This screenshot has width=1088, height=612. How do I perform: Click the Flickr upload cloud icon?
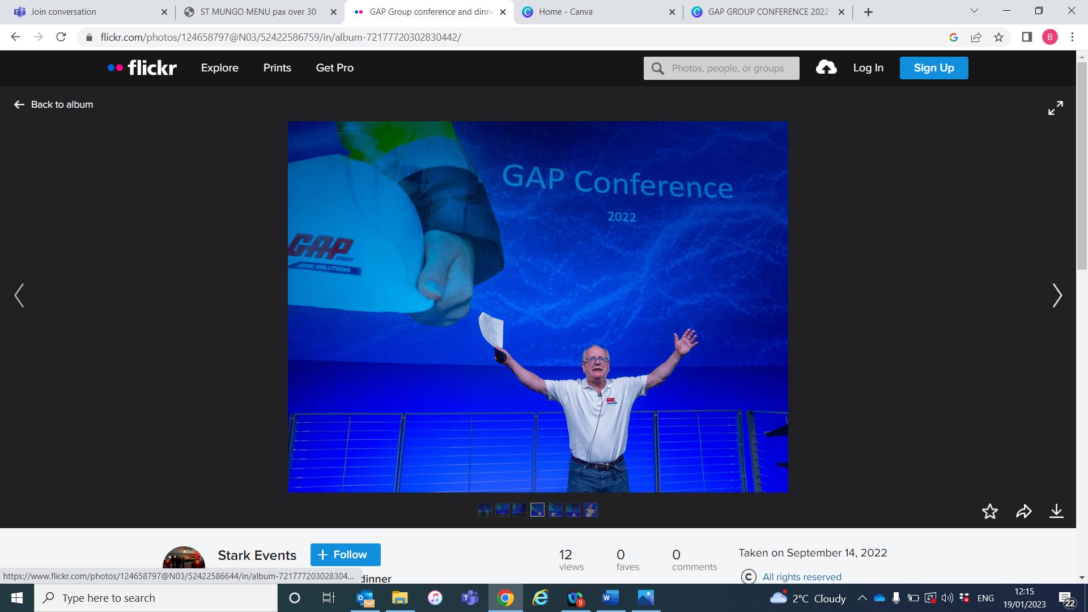pyautogui.click(x=826, y=68)
